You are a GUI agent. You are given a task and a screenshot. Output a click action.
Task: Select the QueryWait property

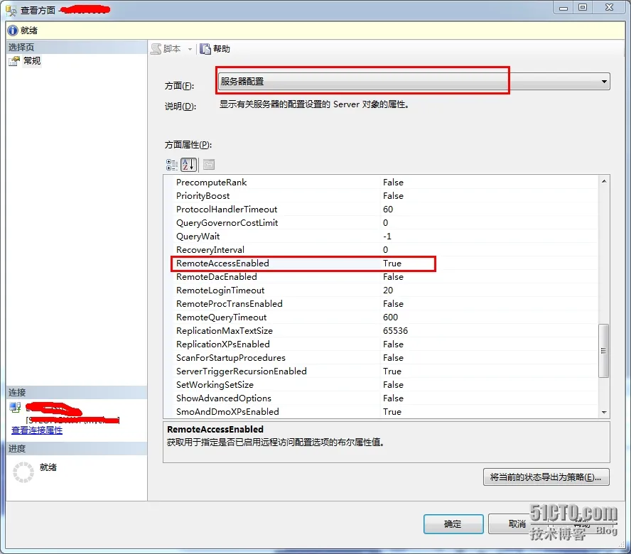click(198, 237)
